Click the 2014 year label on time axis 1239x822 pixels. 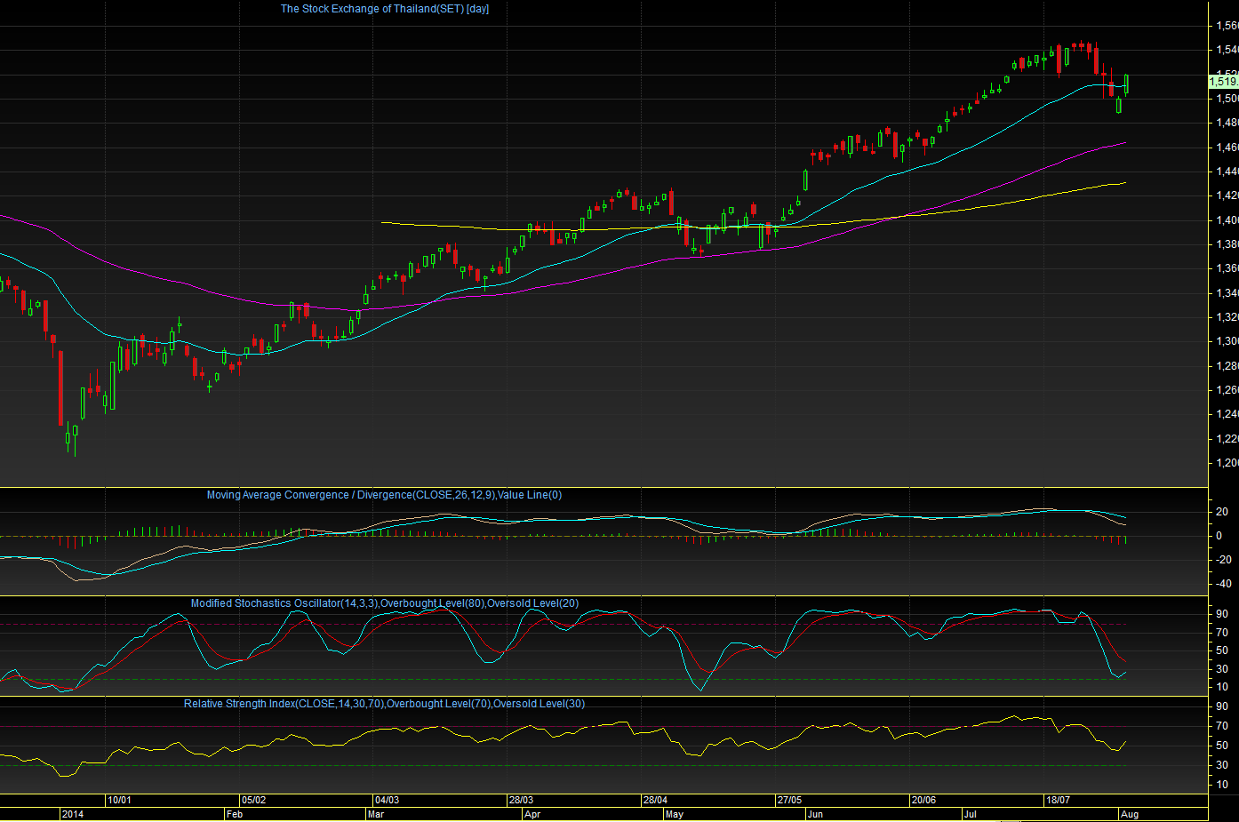pos(73,814)
